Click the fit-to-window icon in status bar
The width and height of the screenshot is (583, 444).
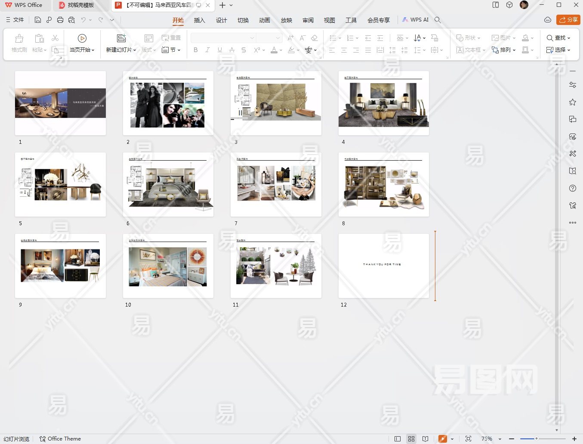(x=468, y=439)
